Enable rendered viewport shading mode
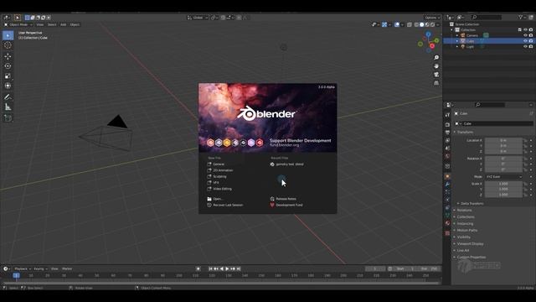 (x=432, y=24)
